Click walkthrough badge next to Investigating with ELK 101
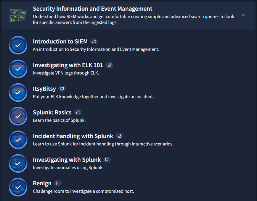The width and height of the screenshot is (257, 201). tap(109, 65)
